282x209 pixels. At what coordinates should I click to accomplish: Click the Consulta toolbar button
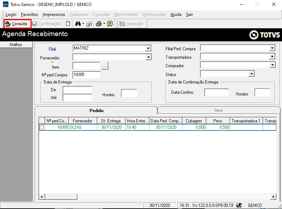[17, 24]
